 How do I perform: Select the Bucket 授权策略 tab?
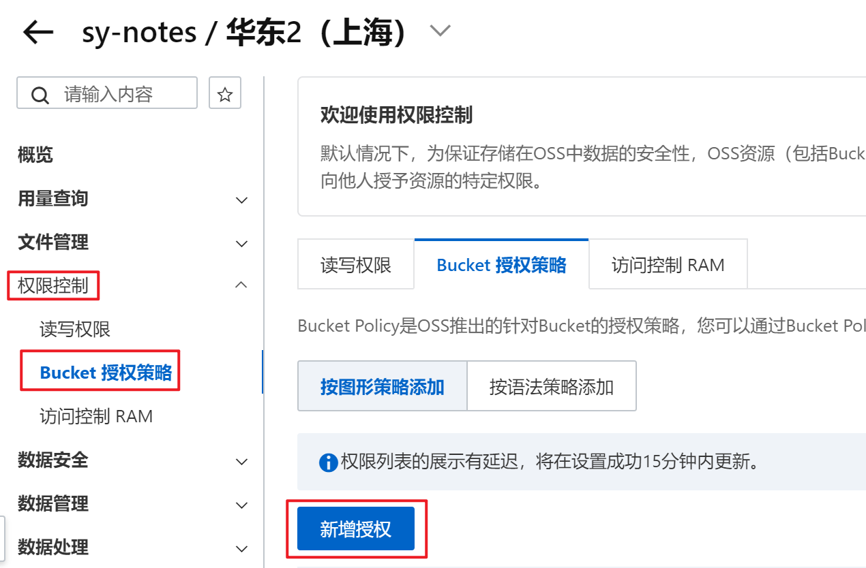click(501, 265)
